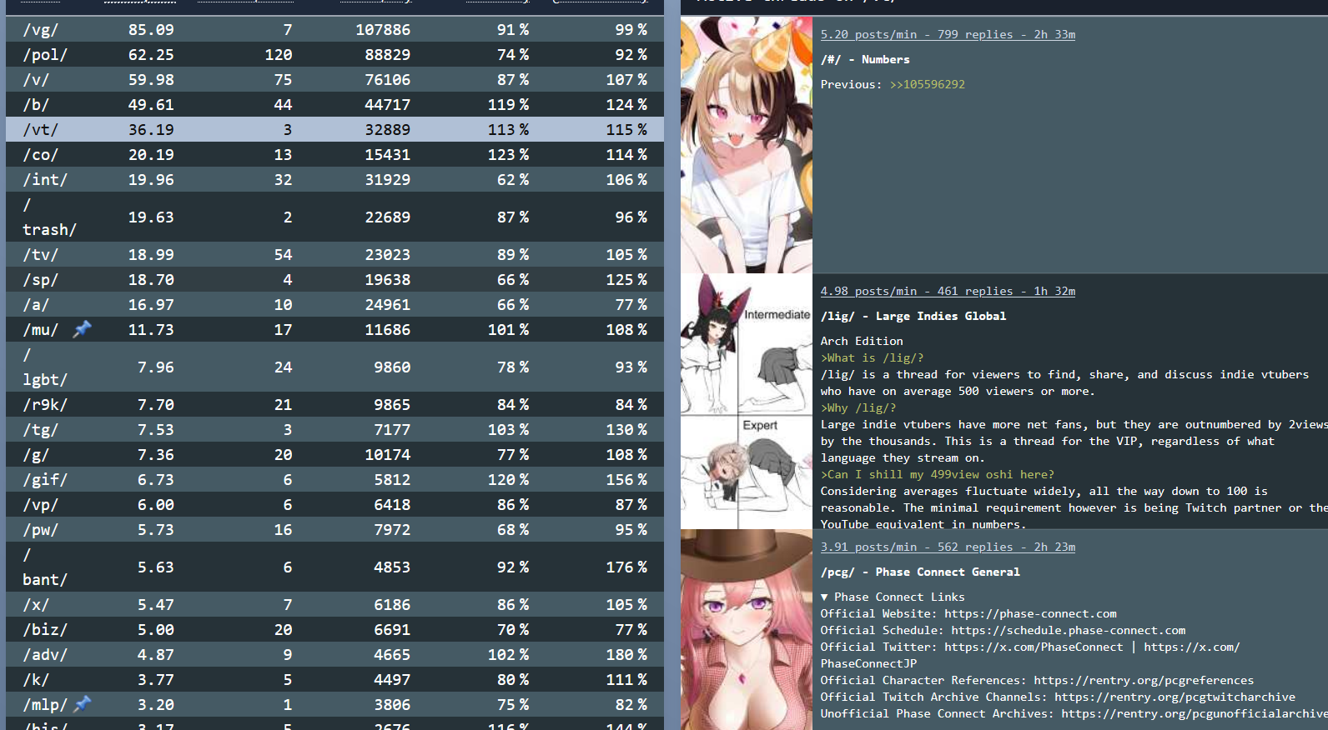
Task: Click the 62.25 value in the /pol/ row
Action: pyautogui.click(x=151, y=54)
